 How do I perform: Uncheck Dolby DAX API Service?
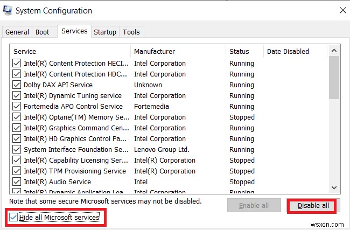[x=17, y=85]
